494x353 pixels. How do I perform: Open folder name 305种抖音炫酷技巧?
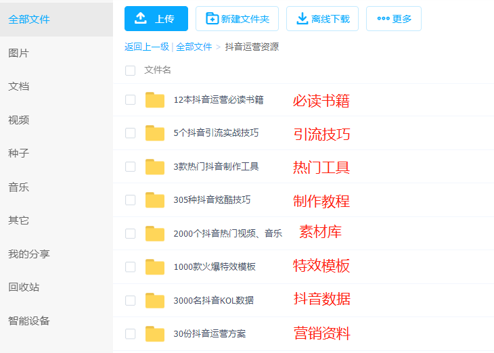point(212,200)
